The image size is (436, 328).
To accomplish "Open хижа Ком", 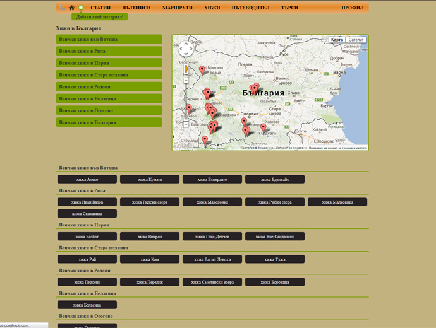I will point(150,259).
